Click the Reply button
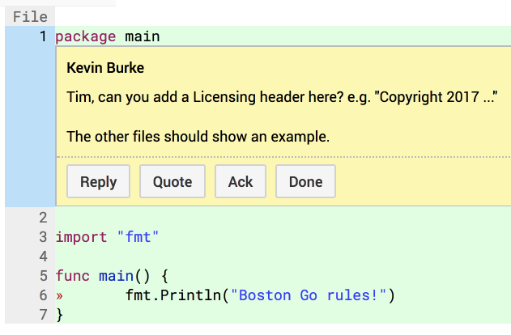The height and width of the screenshot is (335, 511). point(99,181)
